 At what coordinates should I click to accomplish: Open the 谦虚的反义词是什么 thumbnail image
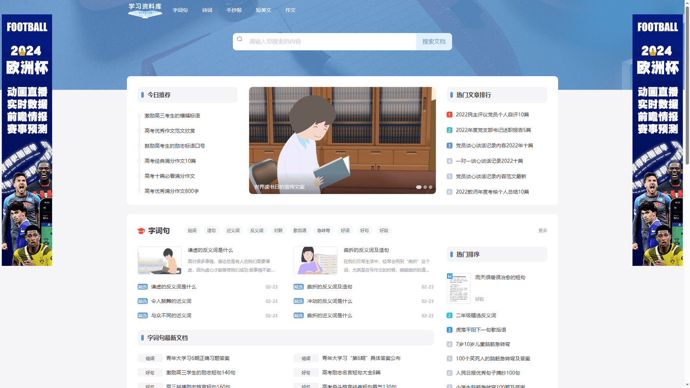coord(160,261)
